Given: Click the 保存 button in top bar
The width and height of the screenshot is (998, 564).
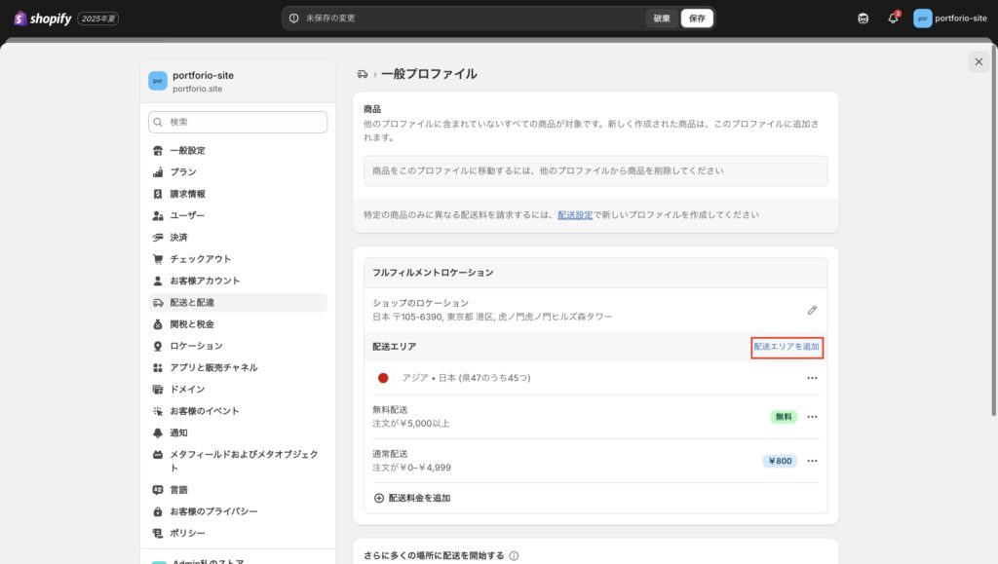Looking at the screenshot, I should click(x=697, y=19).
